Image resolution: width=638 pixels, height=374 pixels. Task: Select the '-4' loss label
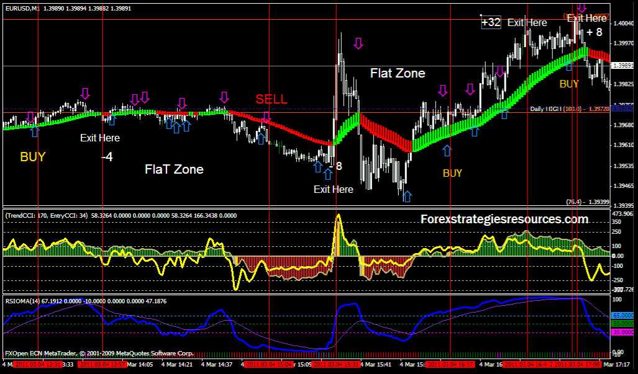107,157
